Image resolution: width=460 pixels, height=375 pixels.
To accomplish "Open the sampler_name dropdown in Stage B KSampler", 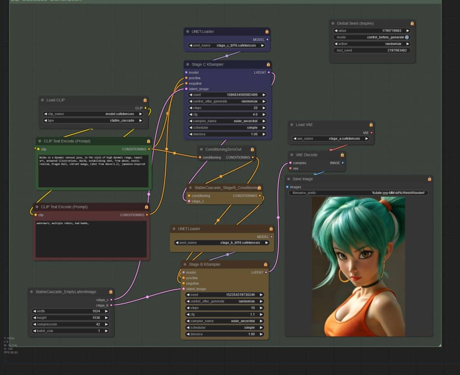I will pos(225,322).
